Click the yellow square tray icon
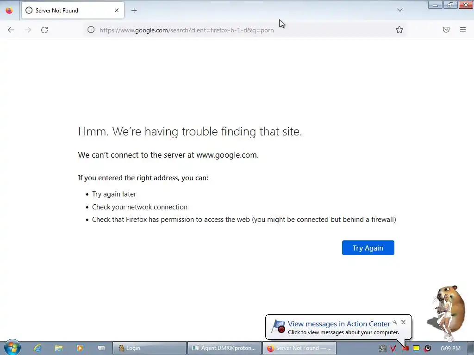This screenshot has width=474, height=355. point(416,349)
